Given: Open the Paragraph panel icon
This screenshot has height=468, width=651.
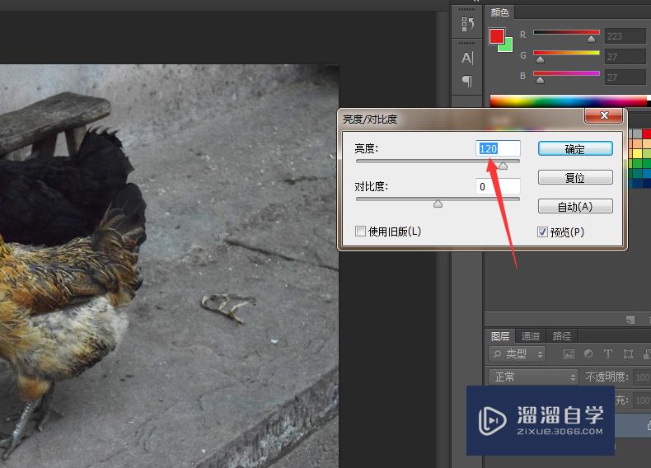Looking at the screenshot, I should coord(467,81).
